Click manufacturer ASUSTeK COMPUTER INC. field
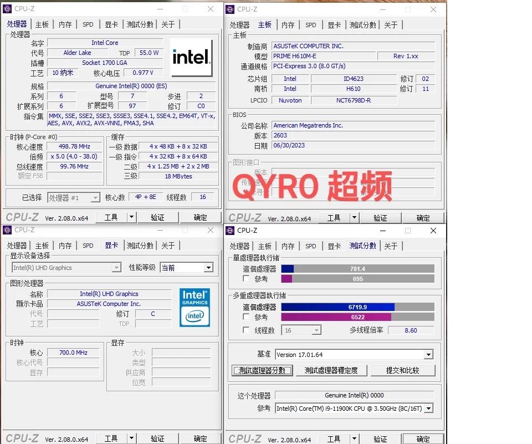 click(x=353, y=46)
